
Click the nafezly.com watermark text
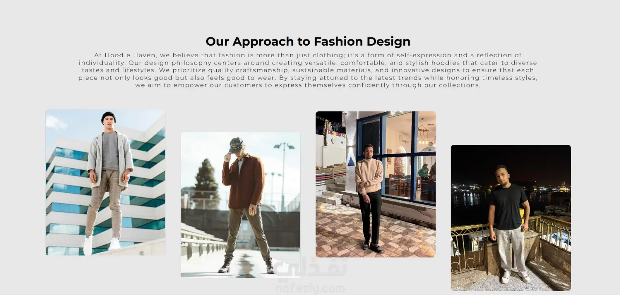pyautogui.click(x=310, y=288)
